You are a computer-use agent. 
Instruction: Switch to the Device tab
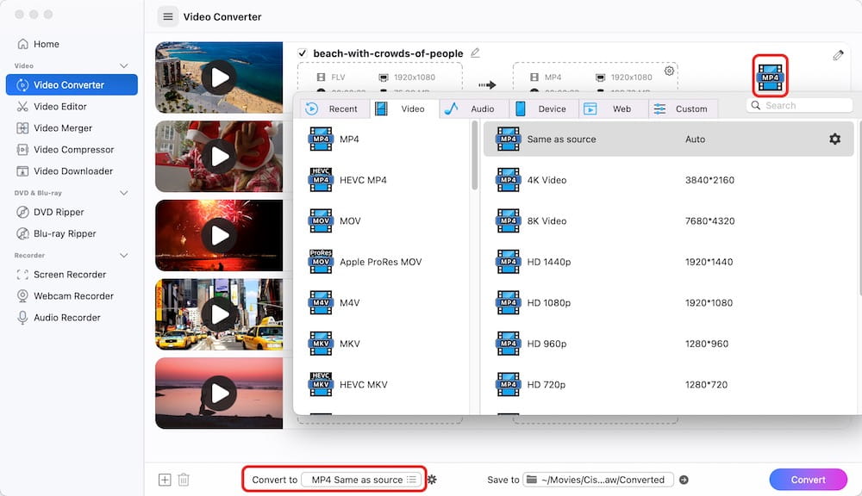click(544, 108)
